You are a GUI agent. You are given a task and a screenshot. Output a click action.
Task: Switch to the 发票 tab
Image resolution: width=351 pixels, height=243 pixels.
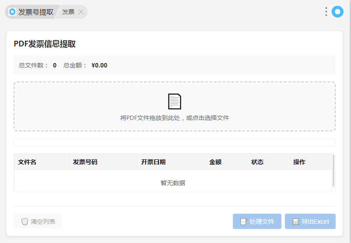click(68, 12)
